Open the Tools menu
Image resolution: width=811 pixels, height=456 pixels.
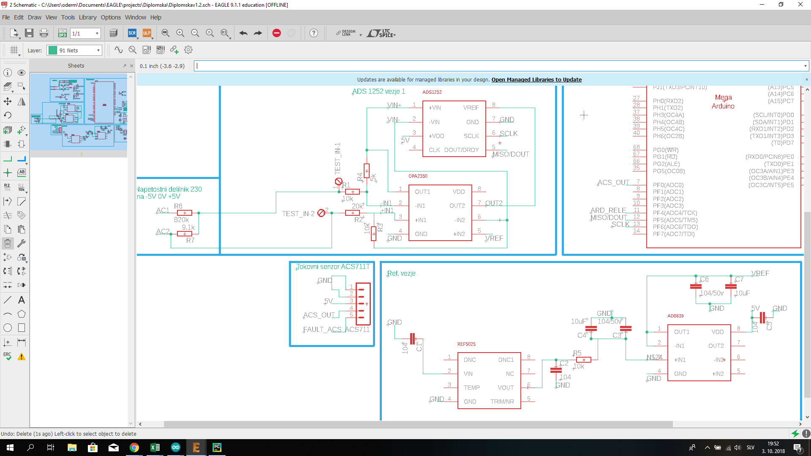click(68, 17)
